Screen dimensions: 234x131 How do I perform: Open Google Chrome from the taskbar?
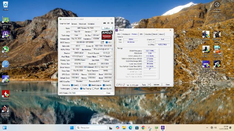coord(143,127)
